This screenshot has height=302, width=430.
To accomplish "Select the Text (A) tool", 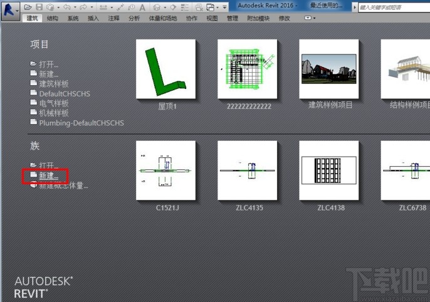I will (142, 8).
